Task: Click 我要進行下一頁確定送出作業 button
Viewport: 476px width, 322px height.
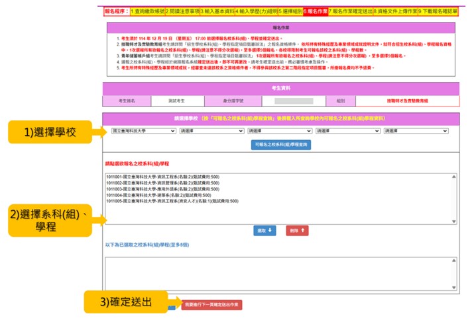Action: coord(212,305)
